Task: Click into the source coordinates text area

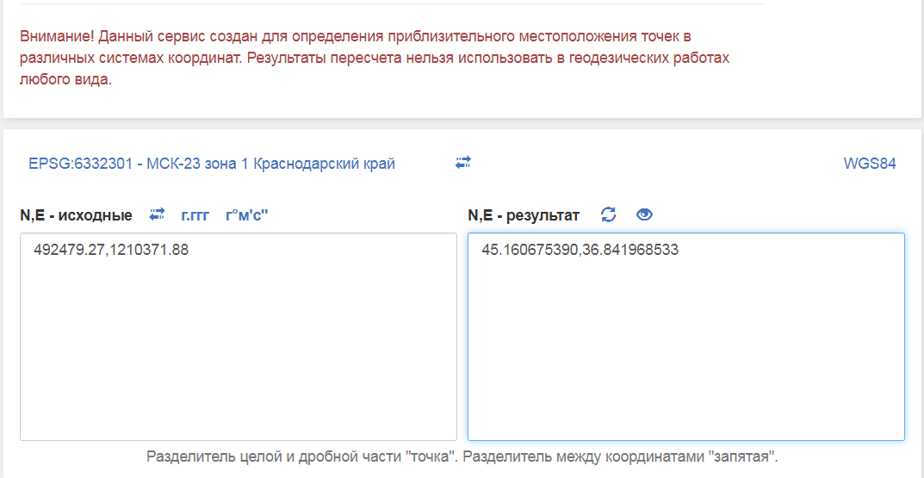Action: (239, 345)
